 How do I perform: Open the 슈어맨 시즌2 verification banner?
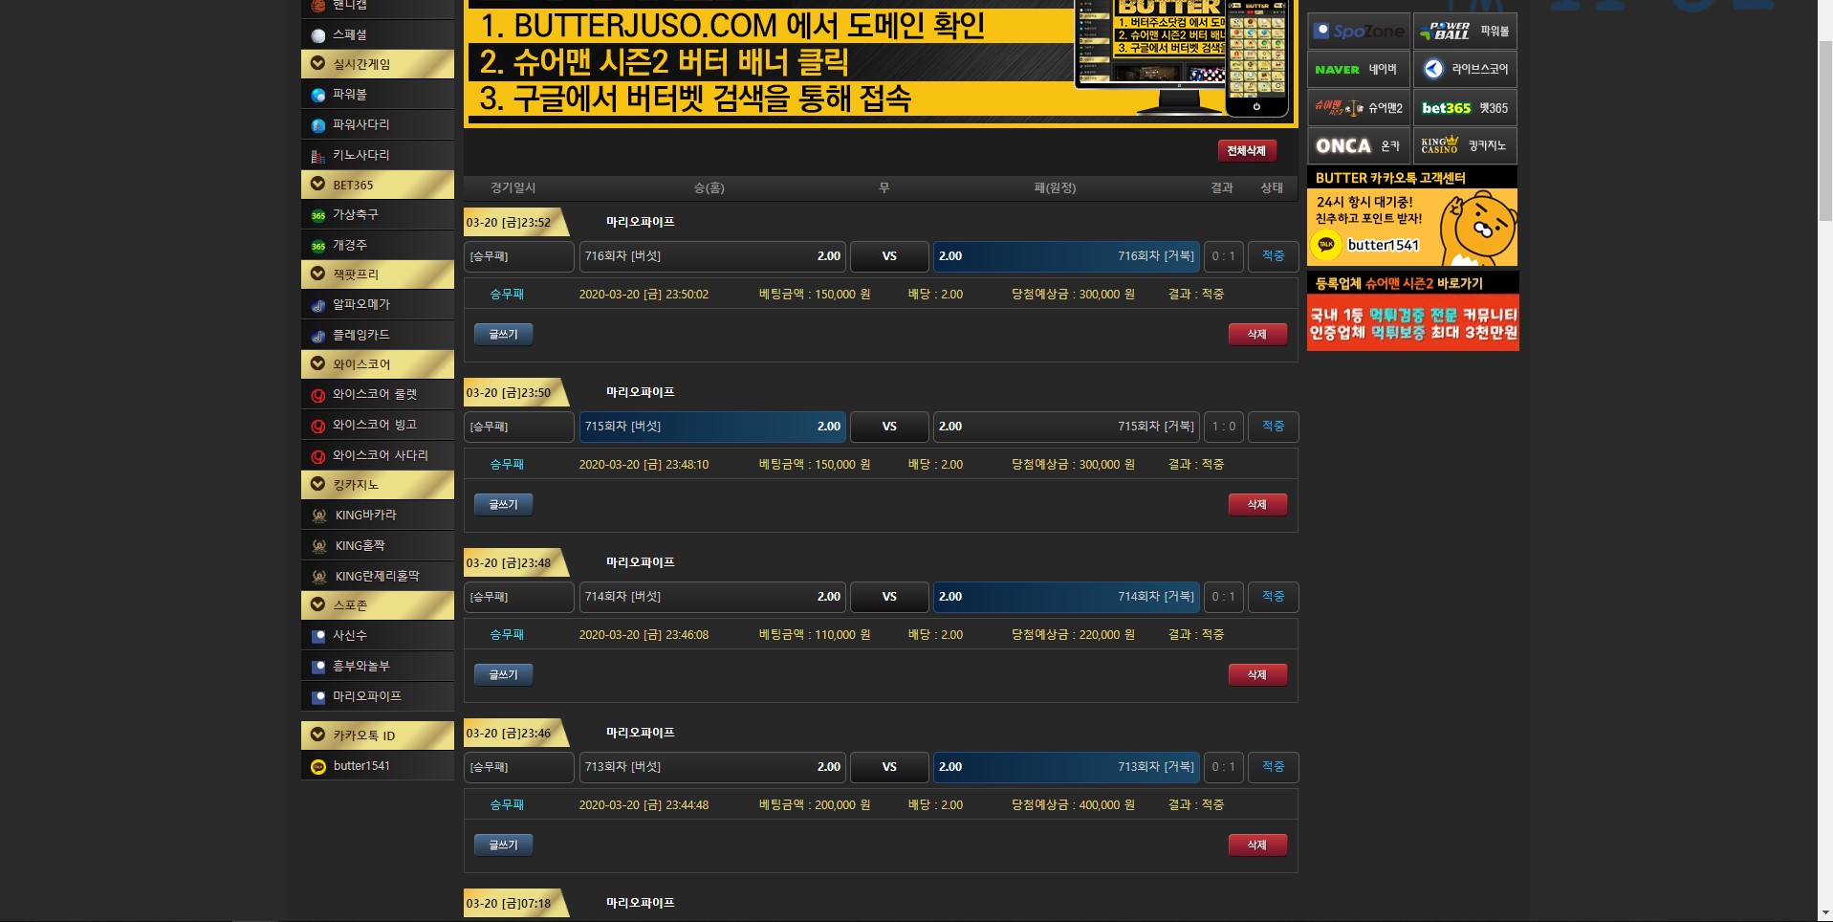(x=1412, y=323)
